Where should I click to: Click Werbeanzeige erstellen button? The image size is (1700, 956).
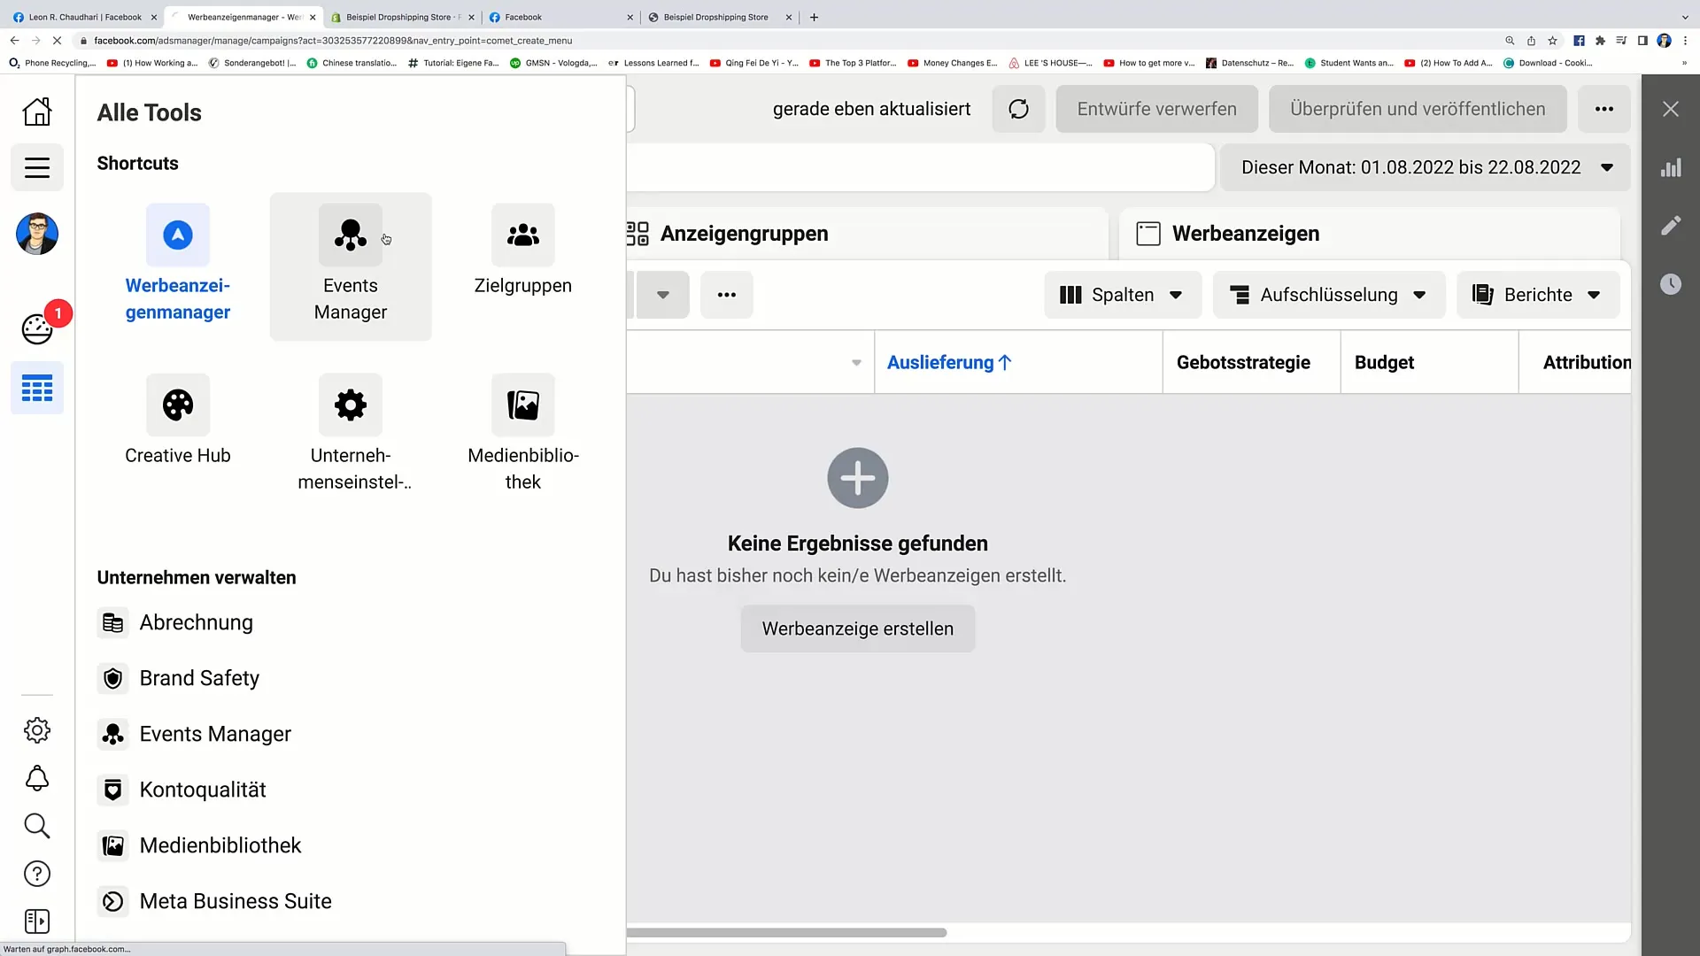click(857, 628)
